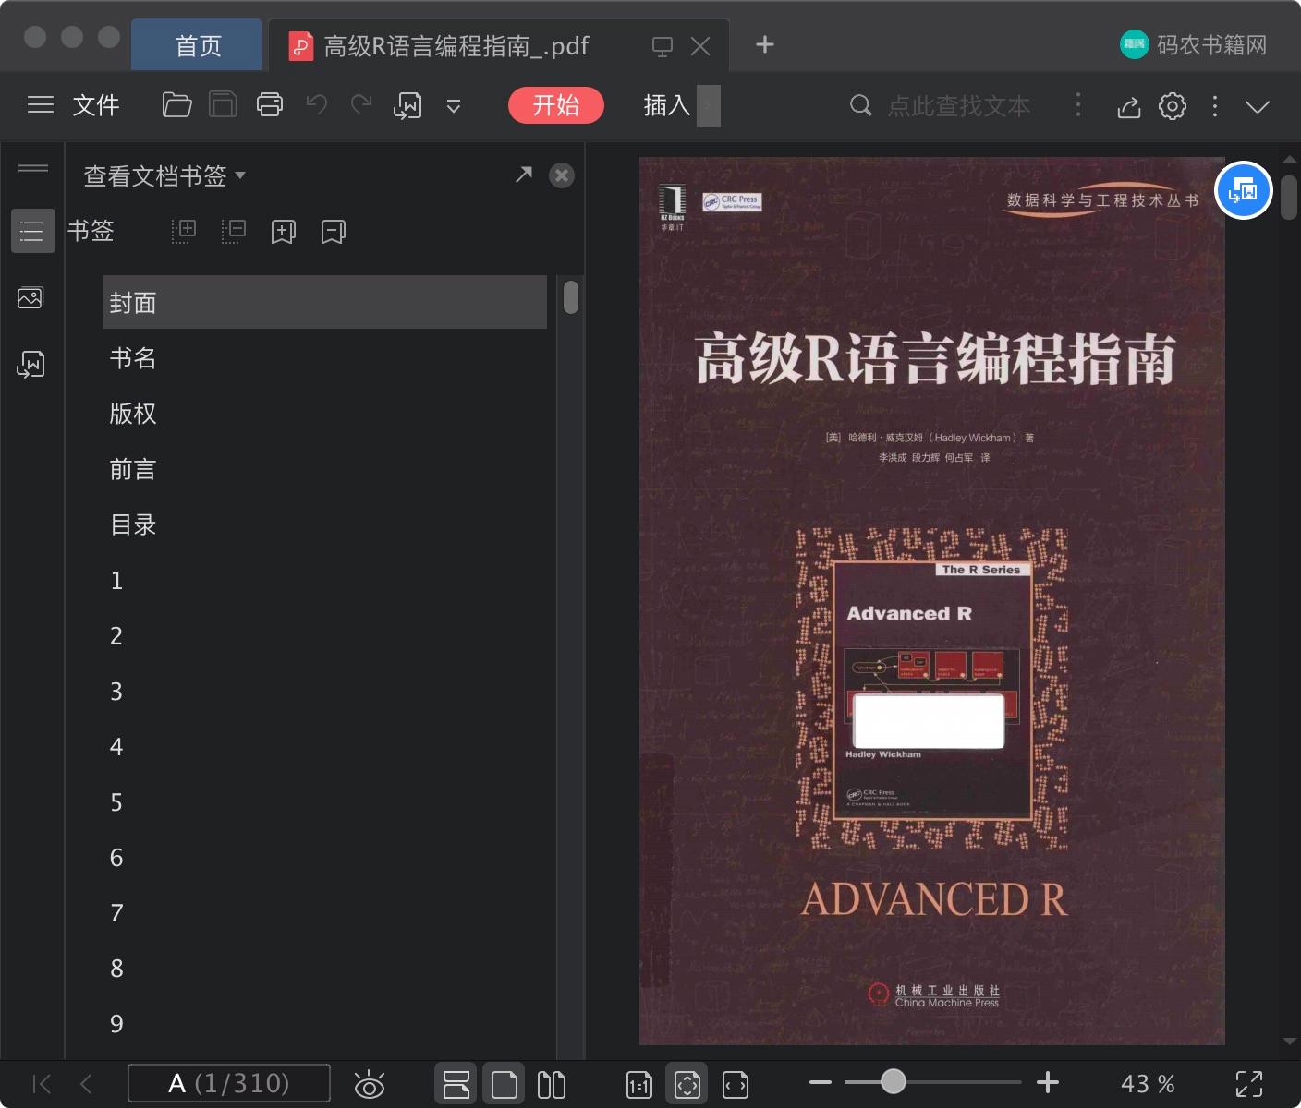Open the settings gear icon

[x=1173, y=106]
